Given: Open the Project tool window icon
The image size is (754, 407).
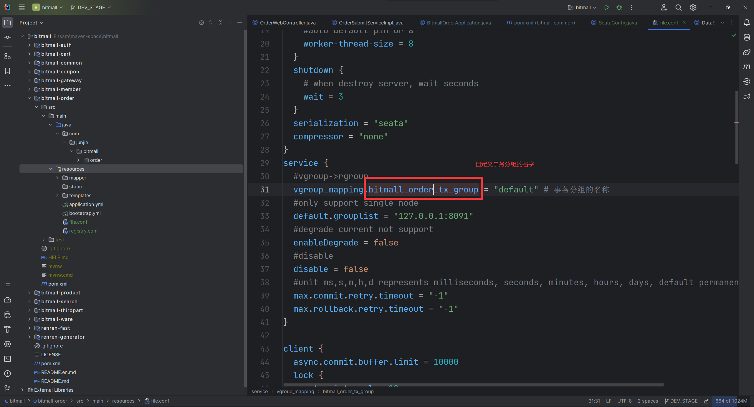Looking at the screenshot, I should (8, 22).
